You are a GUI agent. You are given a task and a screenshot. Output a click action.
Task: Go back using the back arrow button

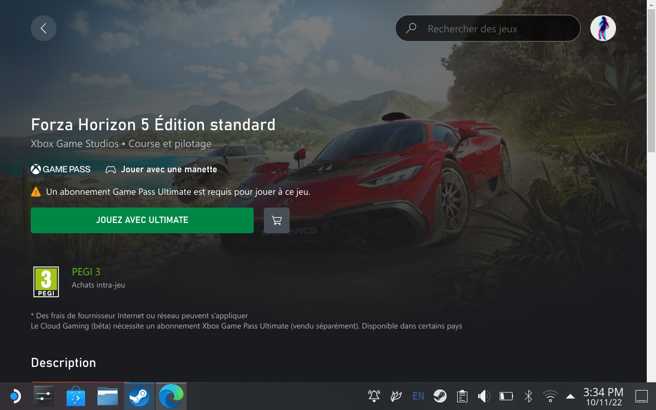click(44, 28)
